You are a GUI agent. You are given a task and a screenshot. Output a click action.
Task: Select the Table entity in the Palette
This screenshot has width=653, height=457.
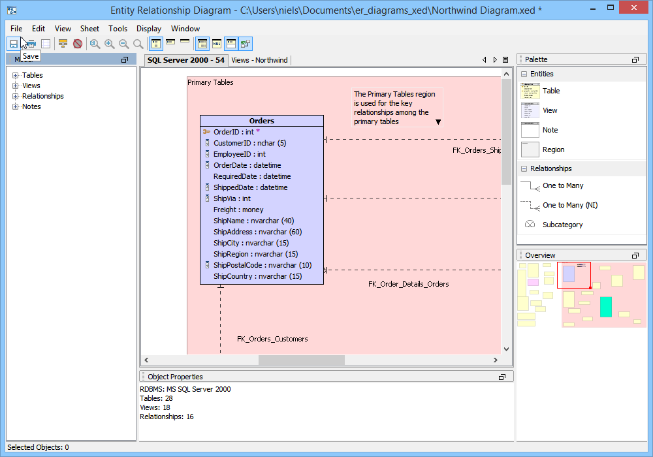[x=550, y=91]
